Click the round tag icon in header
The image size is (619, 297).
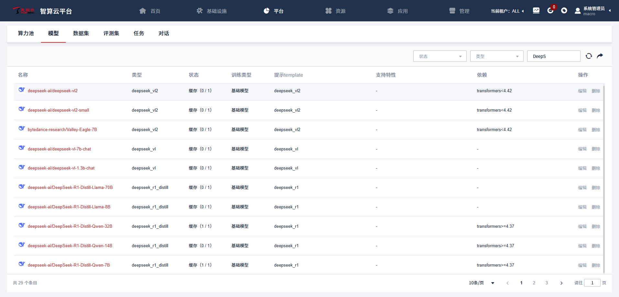pyautogui.click(x=564, y=11)
